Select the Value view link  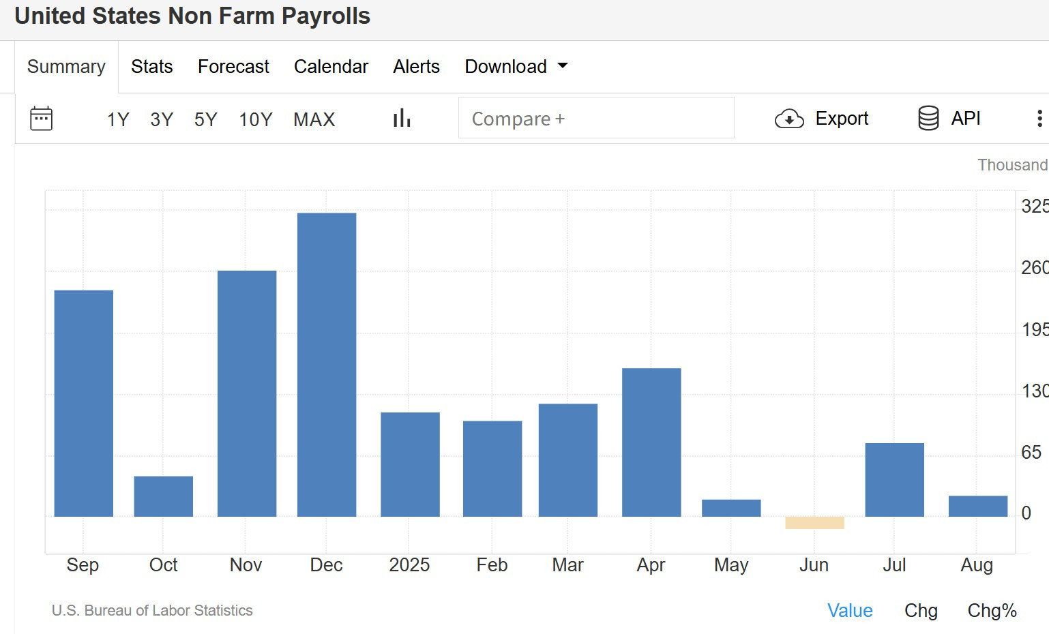tap(850, 610)
